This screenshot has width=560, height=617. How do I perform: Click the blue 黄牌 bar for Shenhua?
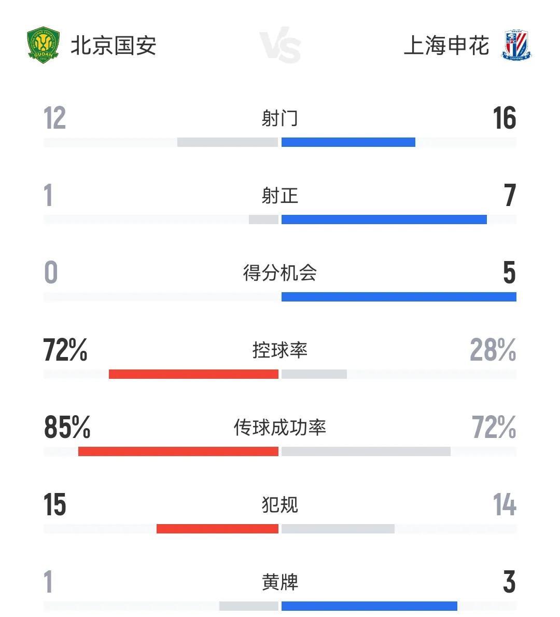click(369, 606)
